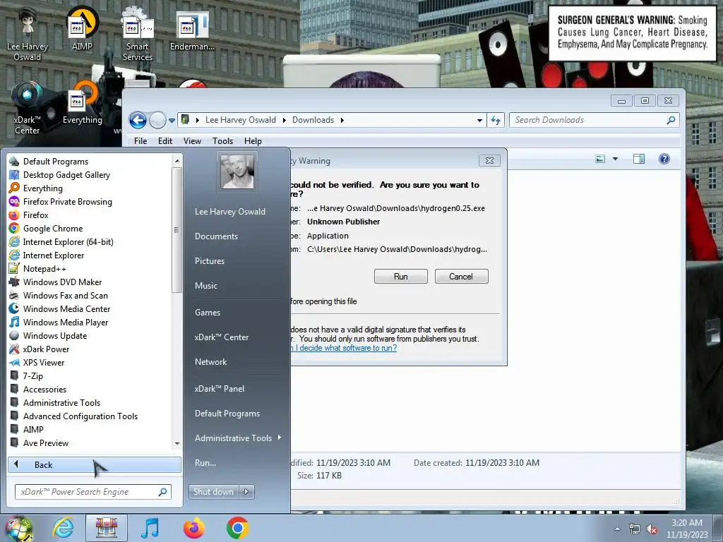The height and width of the screenshot is (542, 723).
Task: Click the Shut down button
Action: tap(213, 492)
